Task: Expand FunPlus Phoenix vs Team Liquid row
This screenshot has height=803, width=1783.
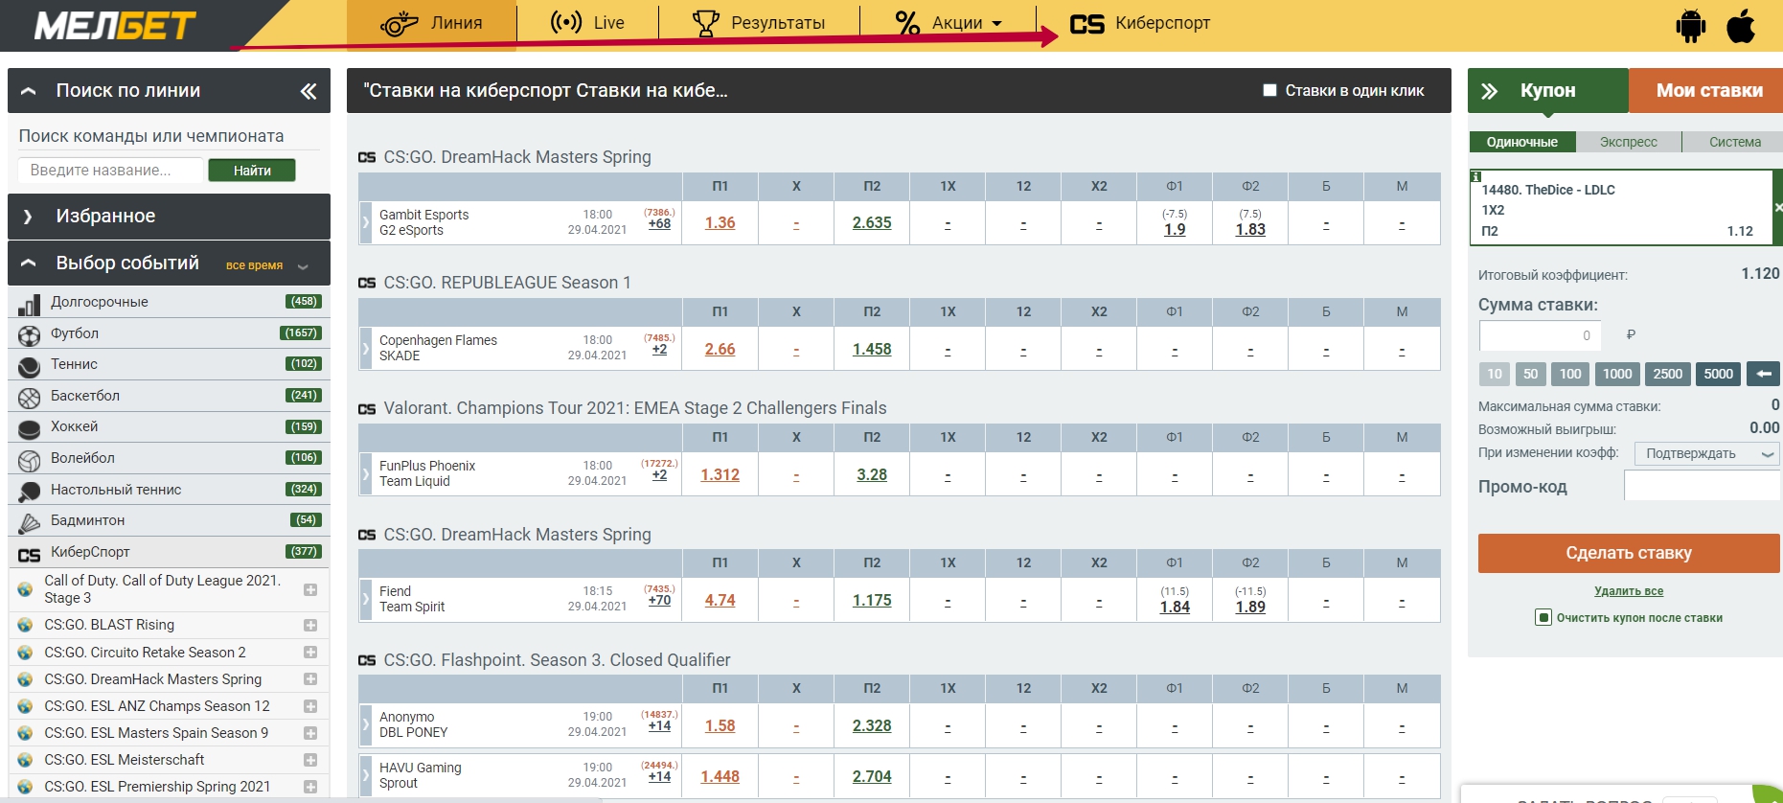Action: (x=365, y=473)
